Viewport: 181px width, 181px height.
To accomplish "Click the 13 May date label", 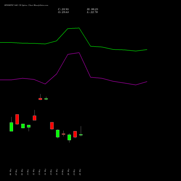I will [x=39, y=172].
